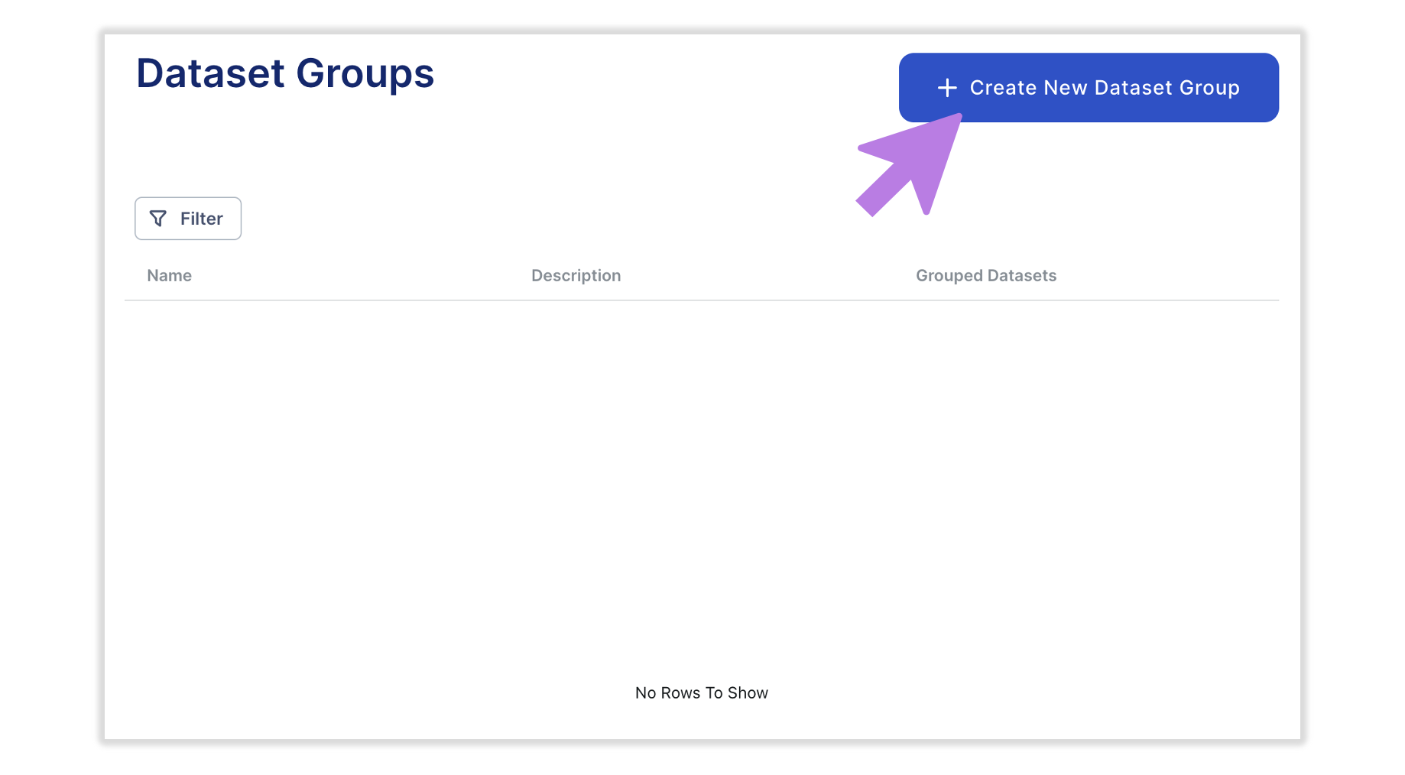
Task: Open the Filter options
Action: pos(188,219)
